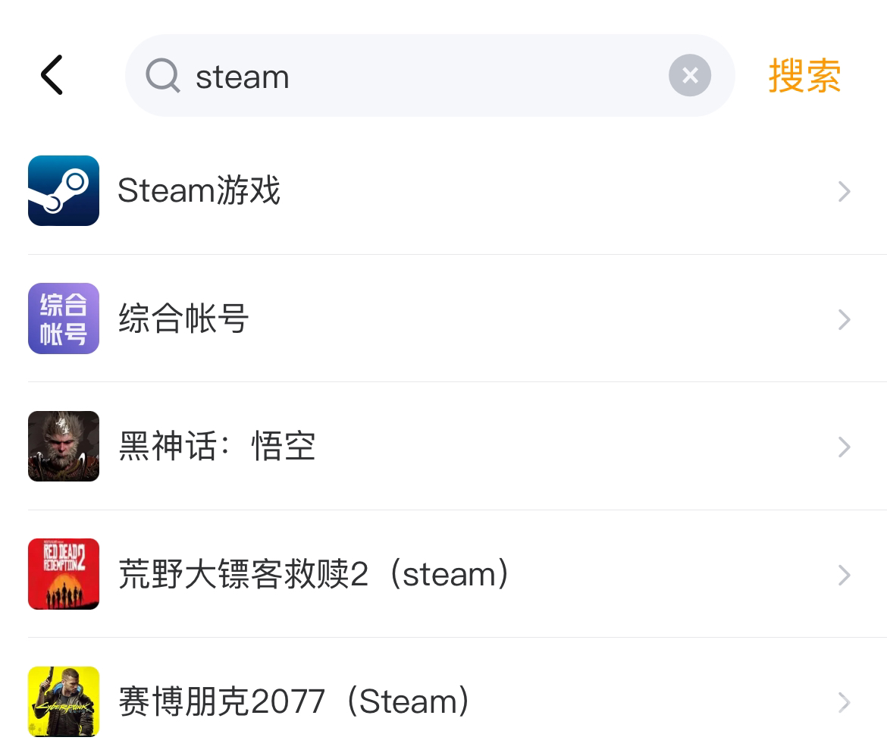
Task: Focus the steam search input field
Action: click(x=425, y=76)
